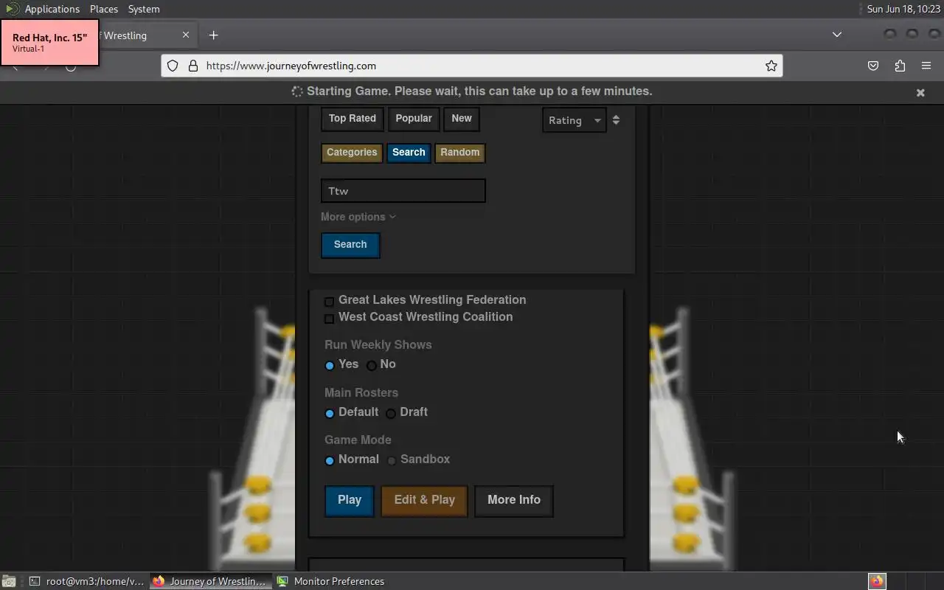This screenshot has height=590, width=944.
Task: Click the bookmark star icon in address bar
Action: tap(771, 66)
